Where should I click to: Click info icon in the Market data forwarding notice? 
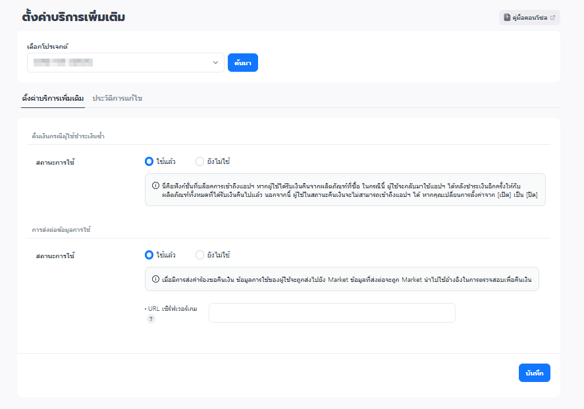click(x=155, y=279)
